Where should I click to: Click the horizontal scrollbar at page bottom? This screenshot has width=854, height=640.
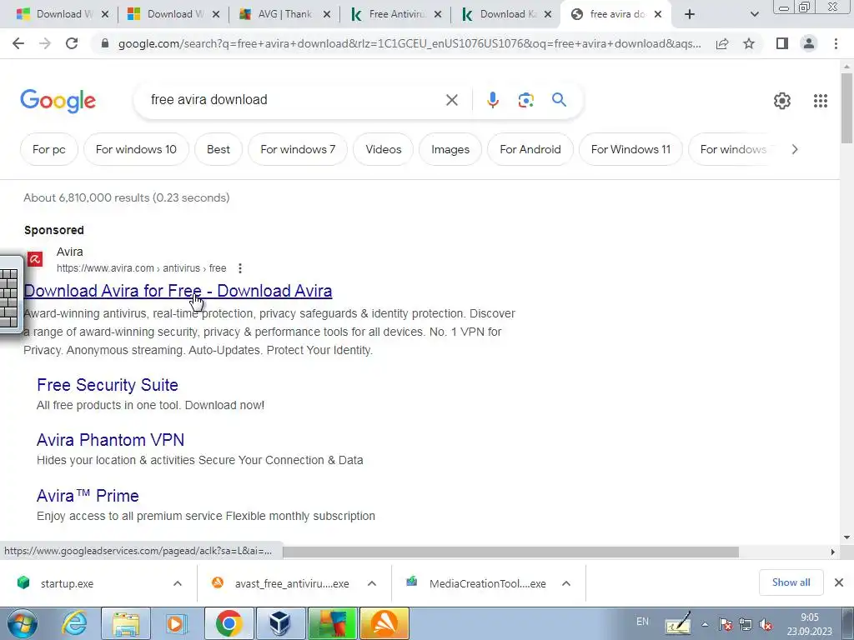pos(510,552)
